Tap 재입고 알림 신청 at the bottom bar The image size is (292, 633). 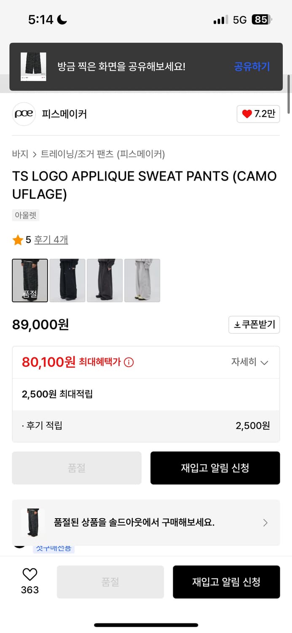(x=227, y=582)
